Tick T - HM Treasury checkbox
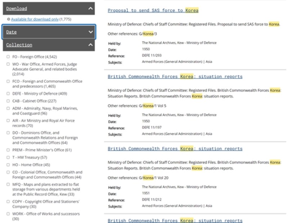This screenshot has width=288, height=223. point(8,157)
